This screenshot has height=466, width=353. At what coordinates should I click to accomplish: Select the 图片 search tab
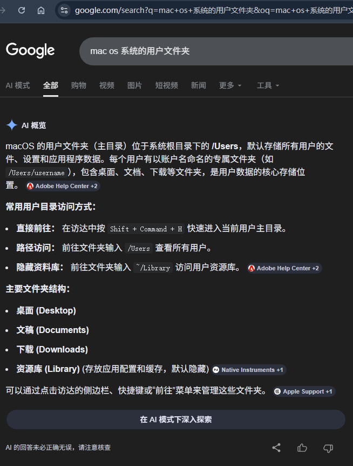(134, 85)
